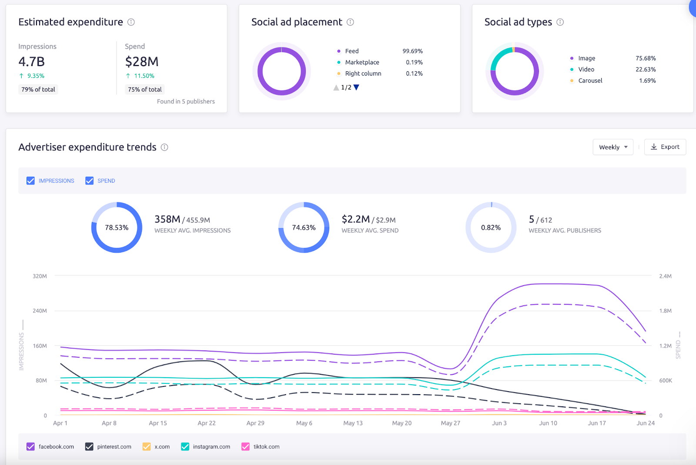Click the 78.53% weekly impressions donut

(117, 228)
